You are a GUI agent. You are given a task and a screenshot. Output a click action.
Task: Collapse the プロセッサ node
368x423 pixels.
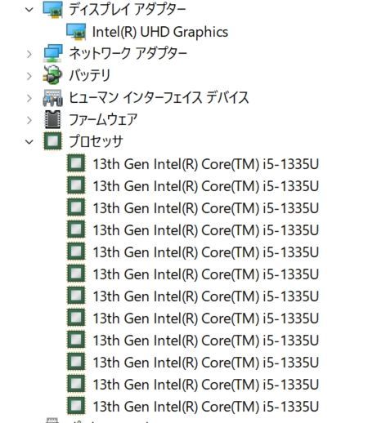29,142
